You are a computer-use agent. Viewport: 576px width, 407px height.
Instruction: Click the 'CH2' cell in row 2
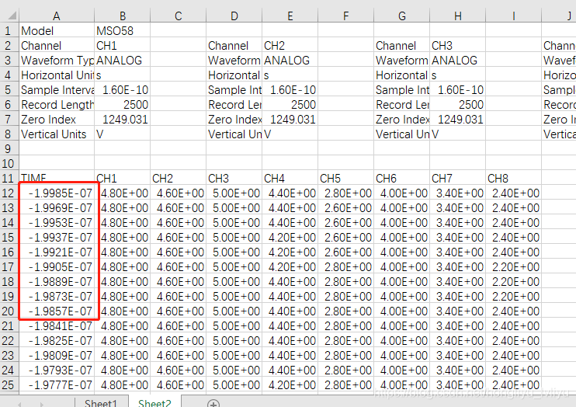coord(290,45)
